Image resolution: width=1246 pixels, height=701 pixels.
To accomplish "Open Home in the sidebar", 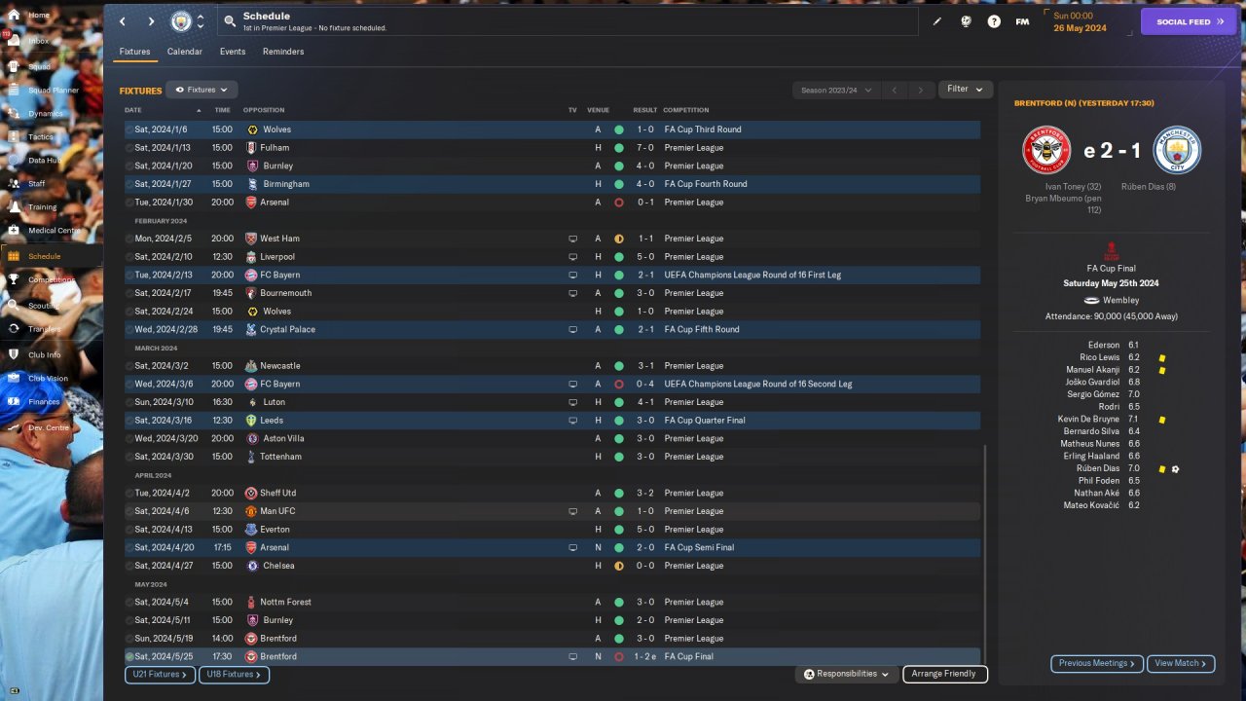I will [x=38, y=16].
